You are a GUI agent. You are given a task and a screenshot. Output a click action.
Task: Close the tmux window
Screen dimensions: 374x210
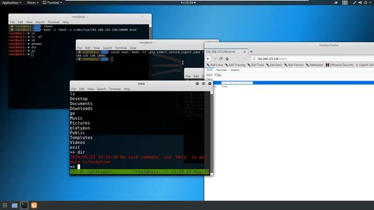(210, 83)
